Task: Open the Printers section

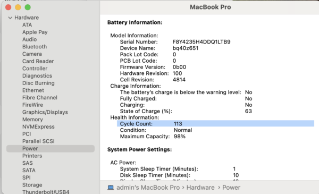Action: point(32,156)
